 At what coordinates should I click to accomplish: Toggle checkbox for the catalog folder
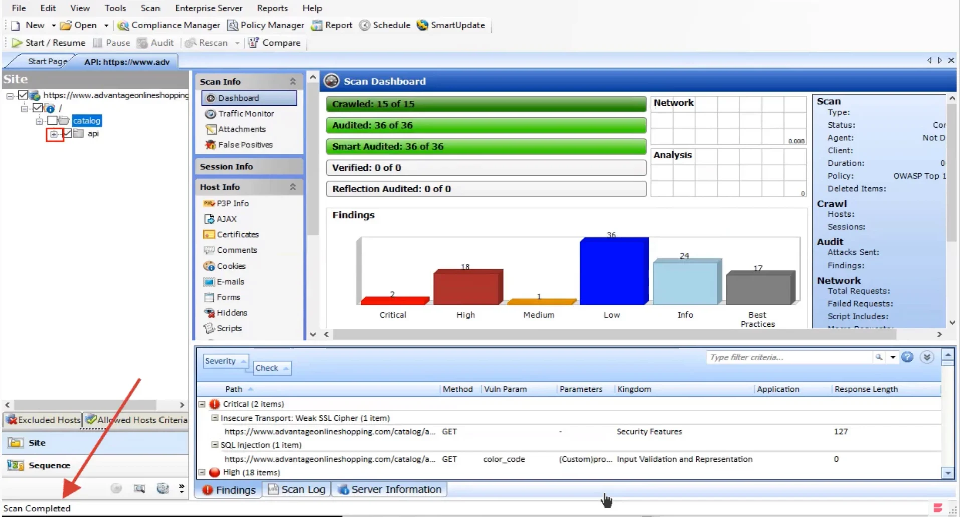pyautogui.click(x=52, y=121)
